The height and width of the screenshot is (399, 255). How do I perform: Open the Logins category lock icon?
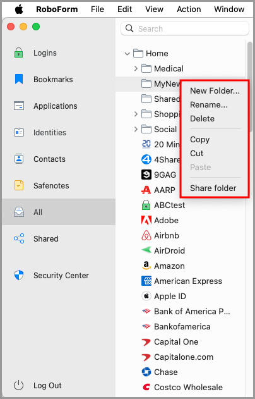(x=19, y=52)
